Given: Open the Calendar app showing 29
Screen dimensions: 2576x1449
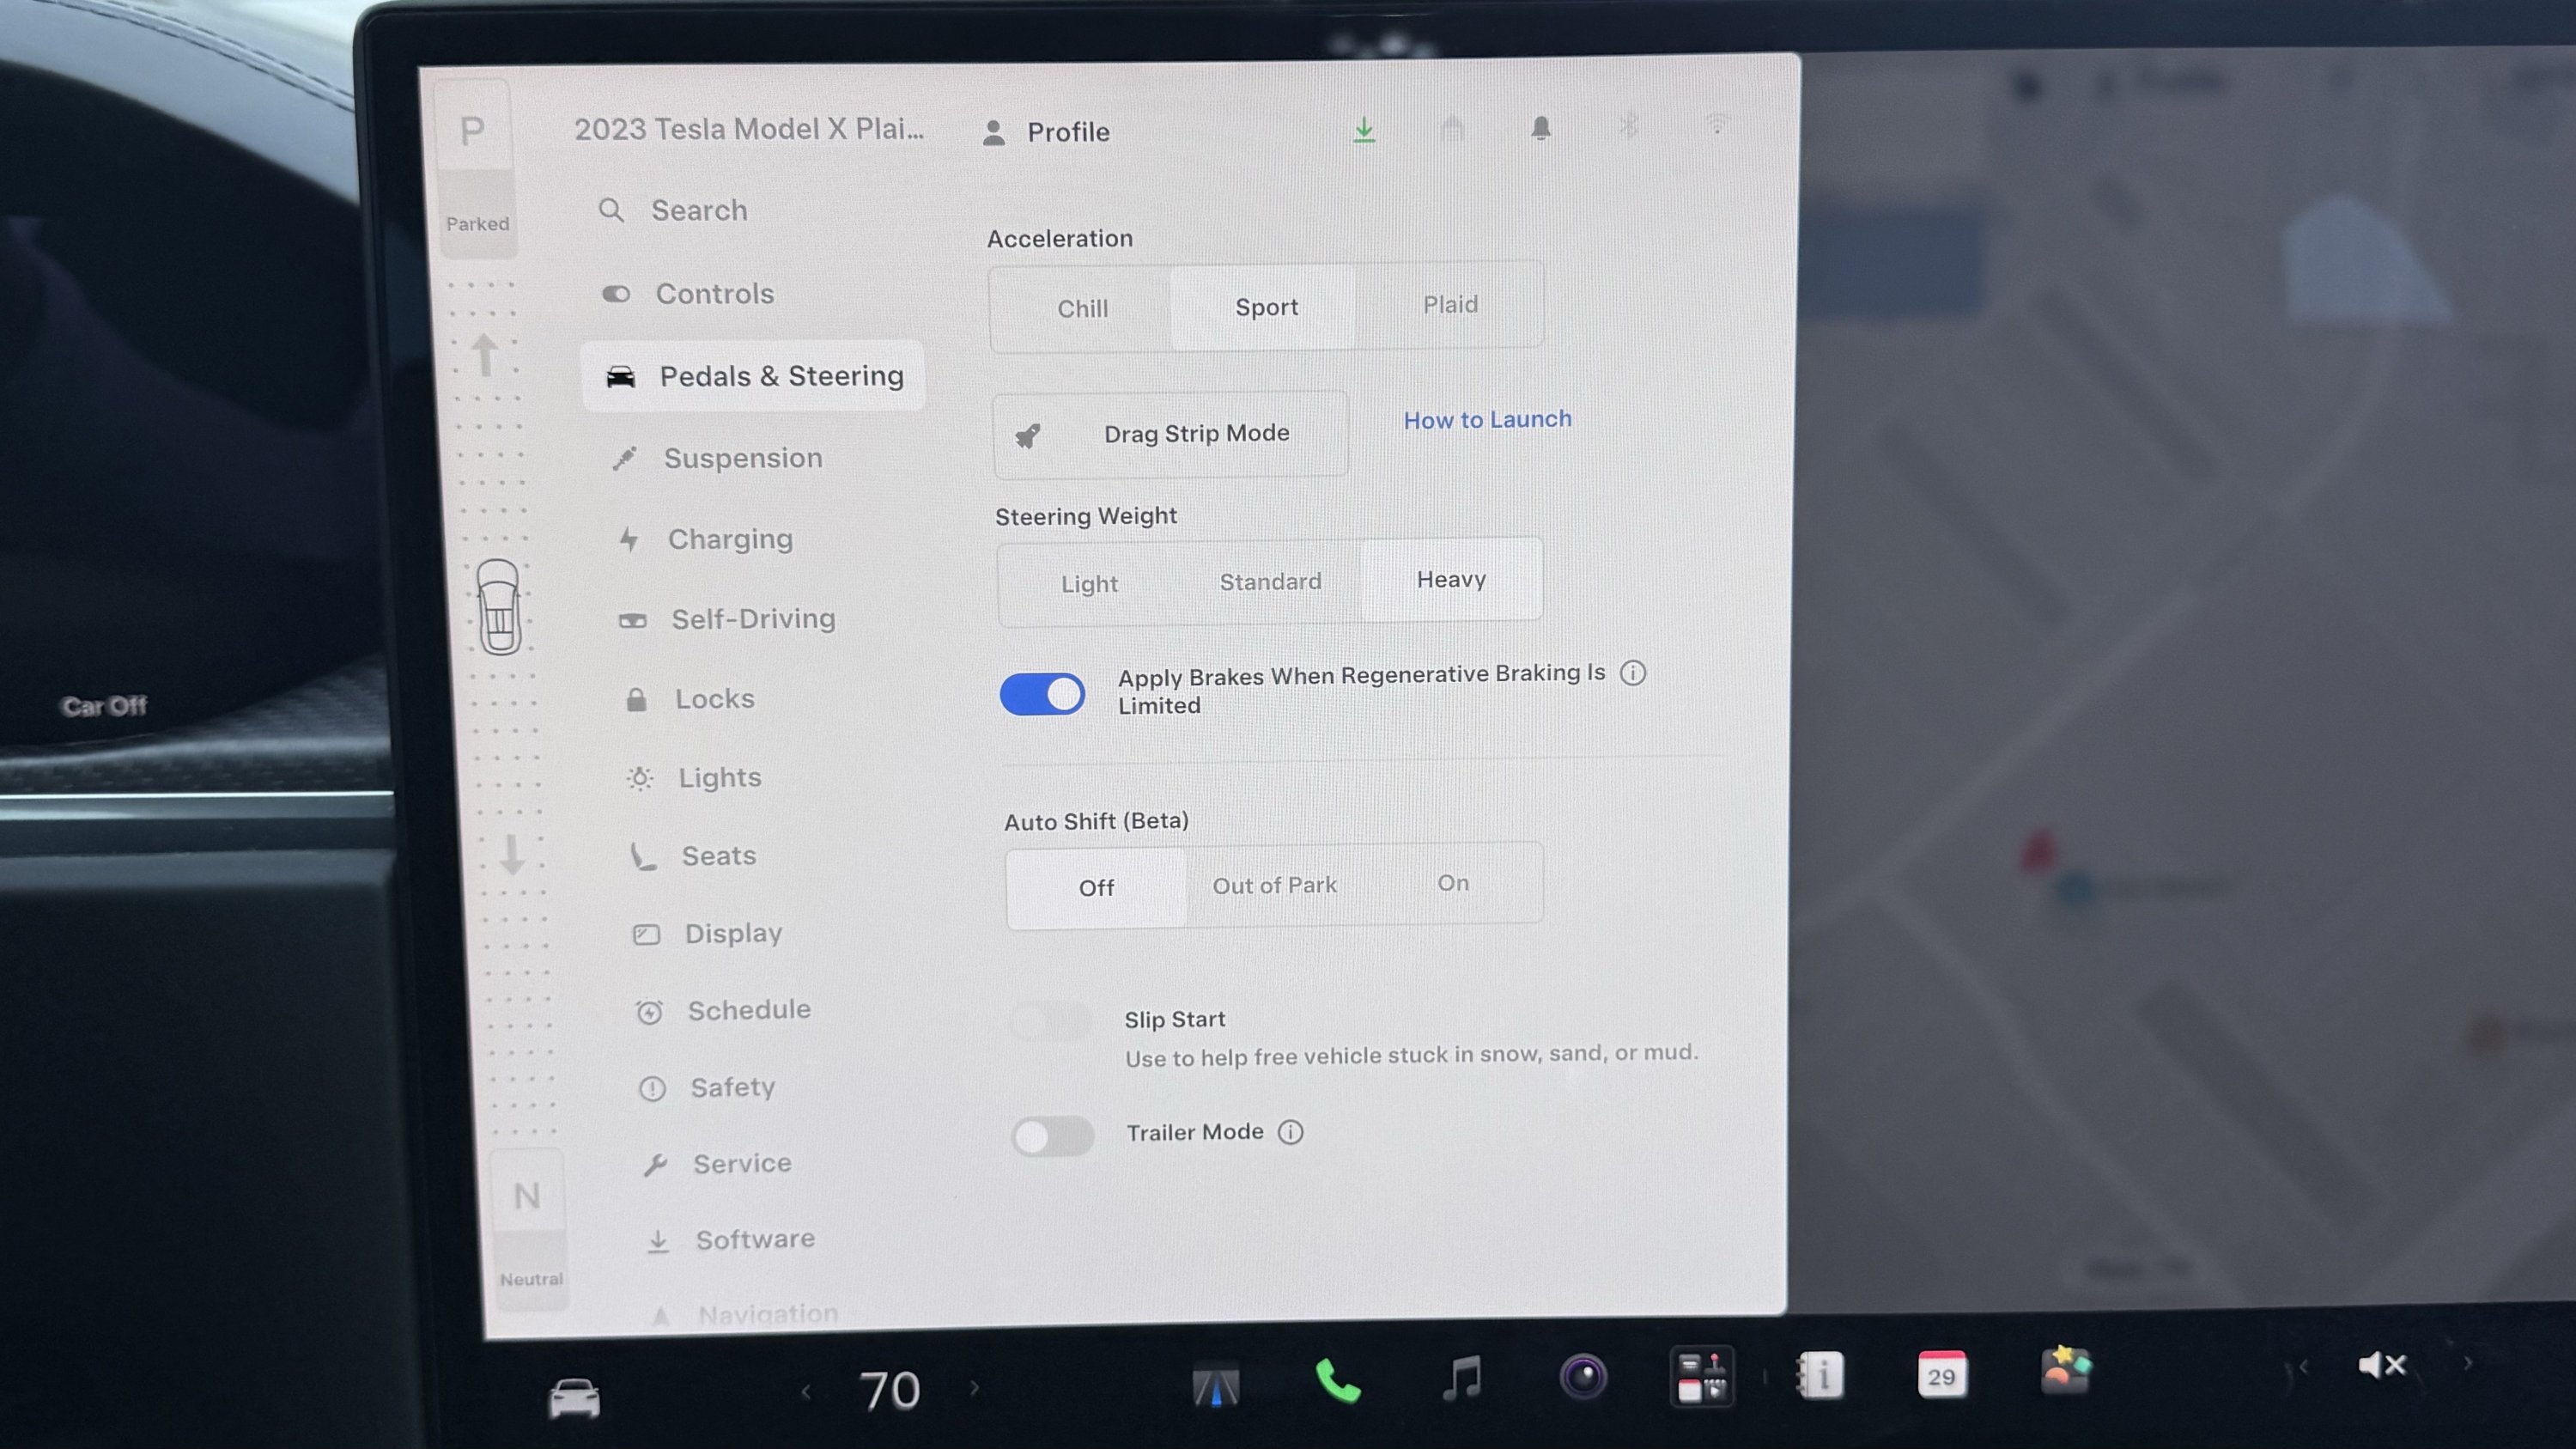Looking at the screenshot, I should coord(1942,1374).
